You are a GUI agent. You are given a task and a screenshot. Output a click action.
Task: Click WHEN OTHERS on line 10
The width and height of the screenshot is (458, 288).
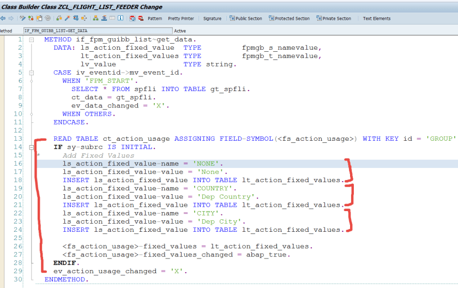coord(89,114)
